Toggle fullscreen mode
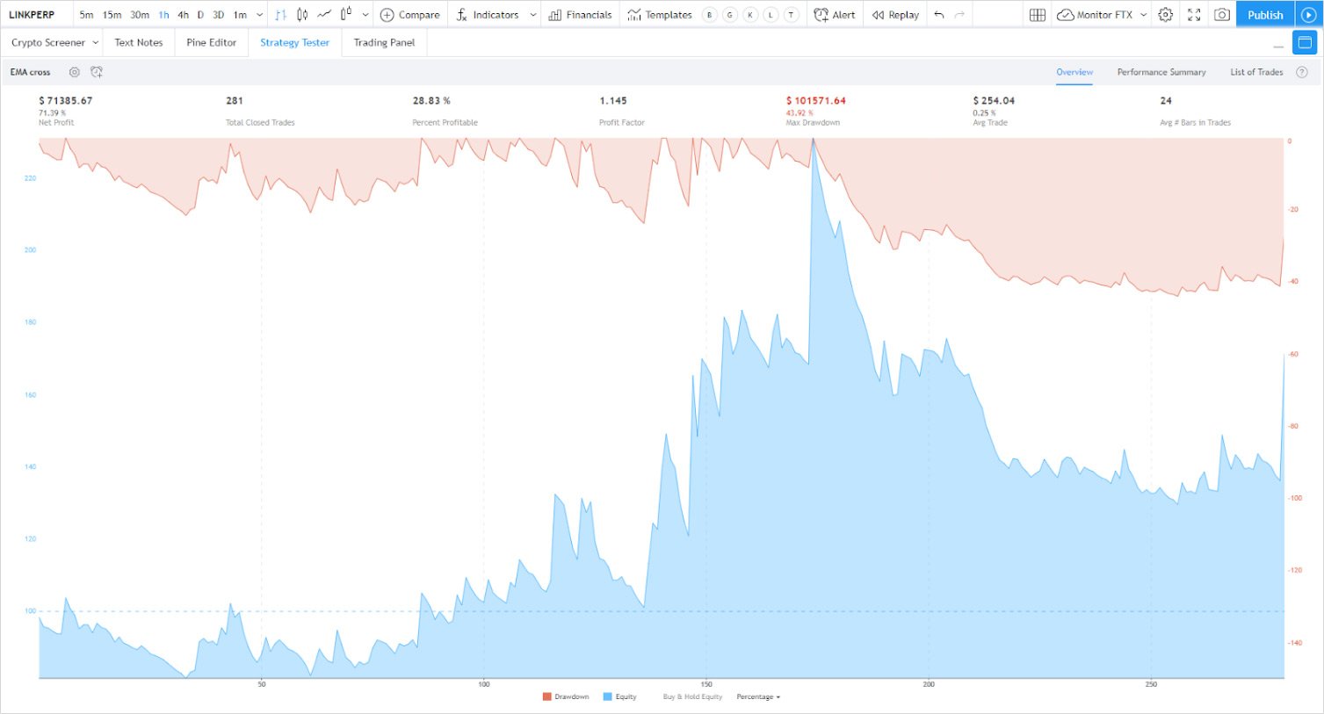 click(1194, 15)
